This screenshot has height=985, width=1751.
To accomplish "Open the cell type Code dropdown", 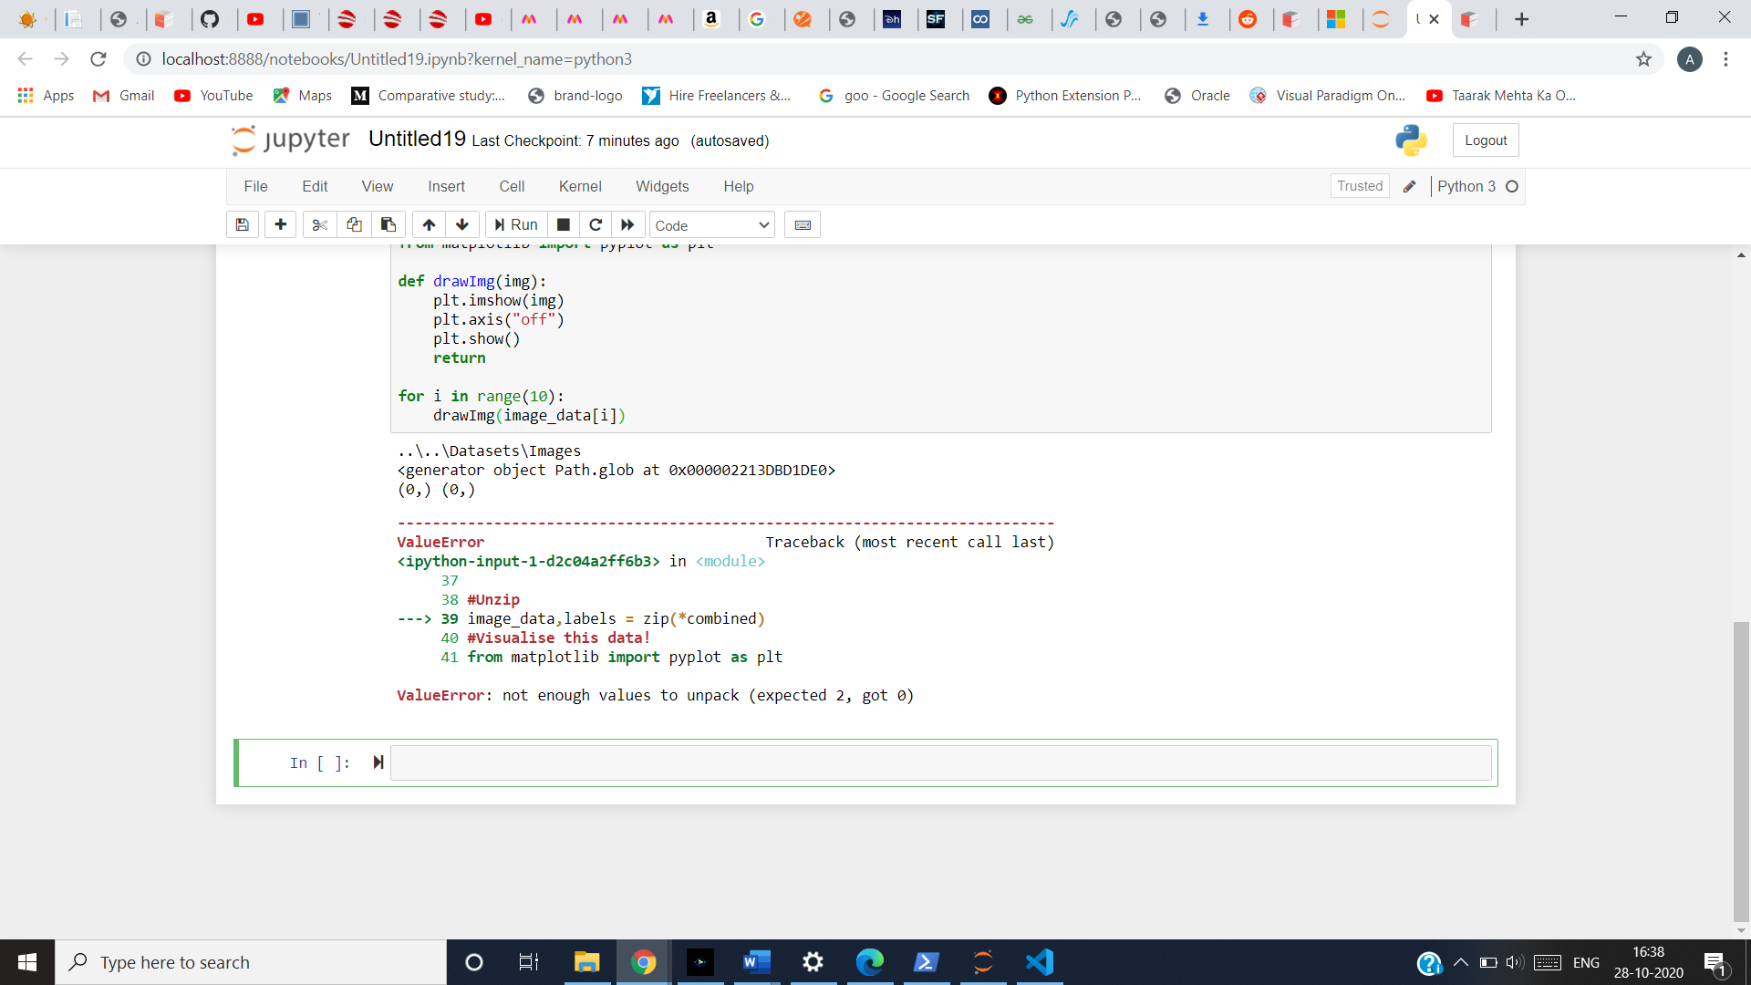I will (x=712, y=225).
